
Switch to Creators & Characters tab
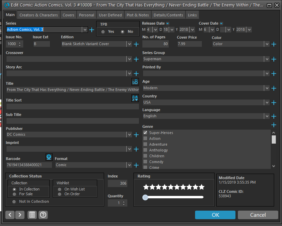click(39, 15)
